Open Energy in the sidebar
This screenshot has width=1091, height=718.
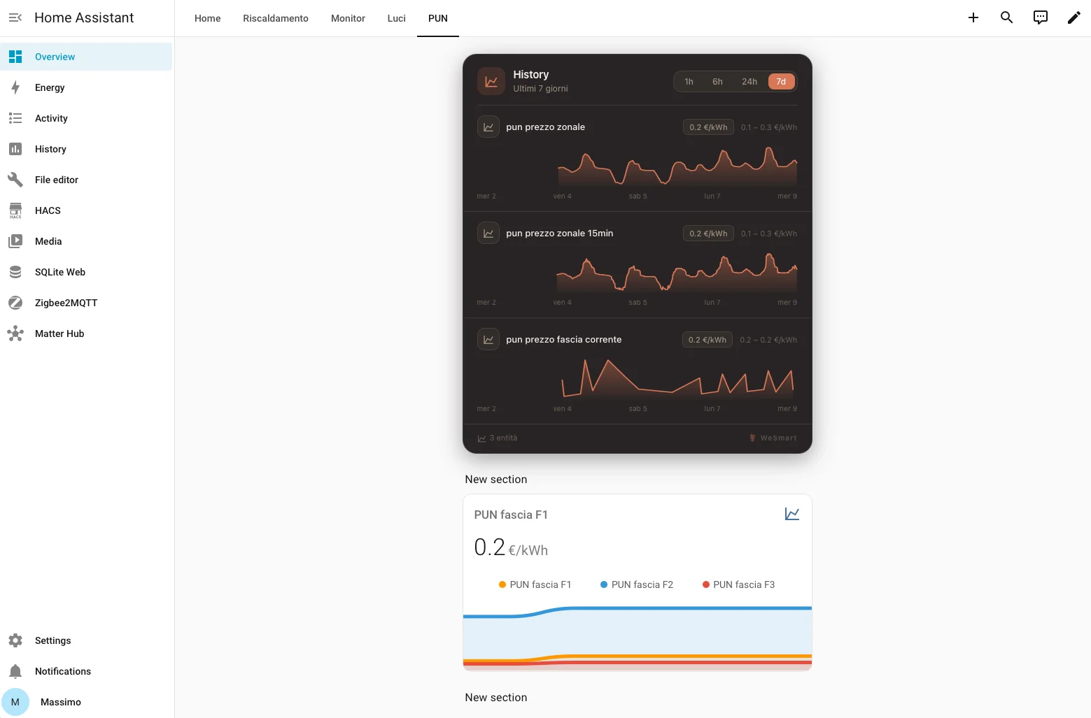(x=87, y=87)
